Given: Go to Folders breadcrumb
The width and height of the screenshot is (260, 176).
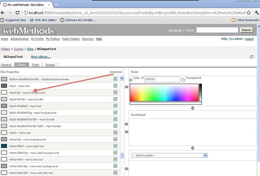Looking at the screenshot, I should (6, 49).
